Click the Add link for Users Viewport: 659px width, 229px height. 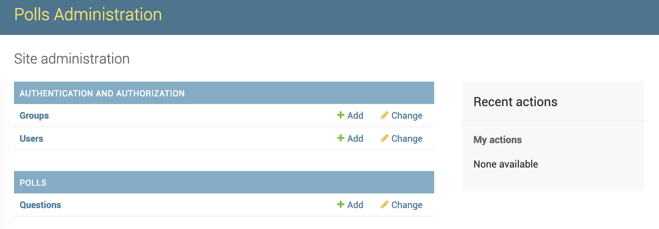[x=355, y=138]
